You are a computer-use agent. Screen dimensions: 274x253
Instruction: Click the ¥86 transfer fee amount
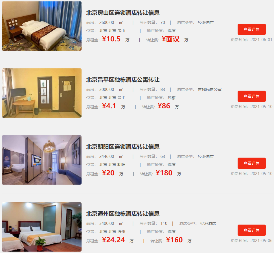(x=164, y=106)
